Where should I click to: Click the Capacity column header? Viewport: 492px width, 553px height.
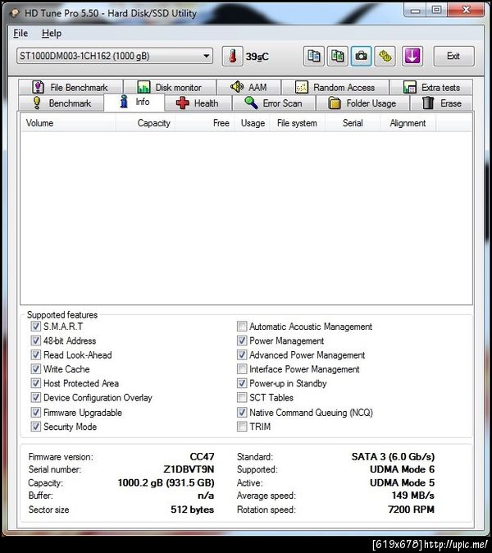click(x=146, y=123)
